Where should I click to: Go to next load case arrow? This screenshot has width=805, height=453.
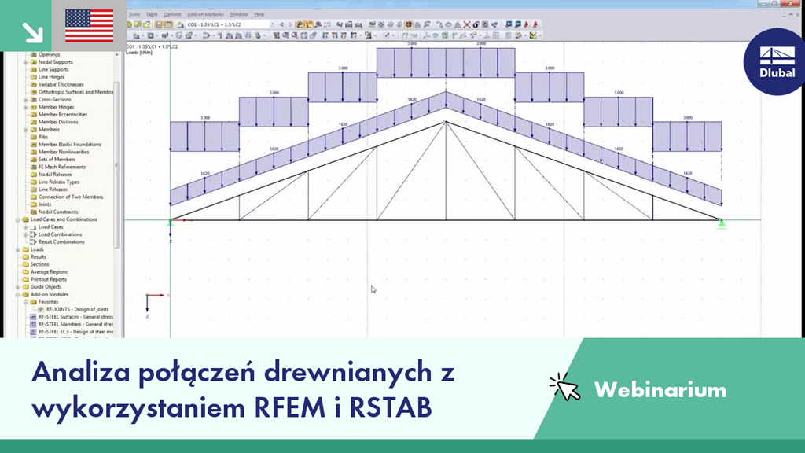click(290, 24)
